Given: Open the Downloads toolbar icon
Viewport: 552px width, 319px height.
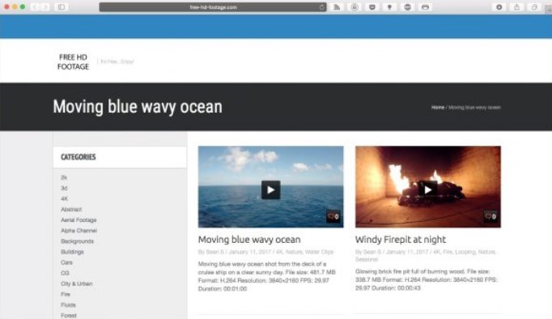Looking at the screenshot, I should coord(499,7).
